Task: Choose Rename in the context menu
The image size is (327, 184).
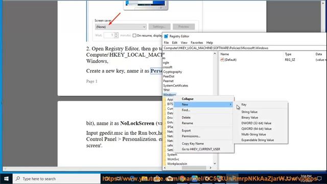Action: (x=204, y=123)
